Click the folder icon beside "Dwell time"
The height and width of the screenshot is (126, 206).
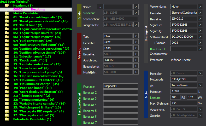coord(7,25)
